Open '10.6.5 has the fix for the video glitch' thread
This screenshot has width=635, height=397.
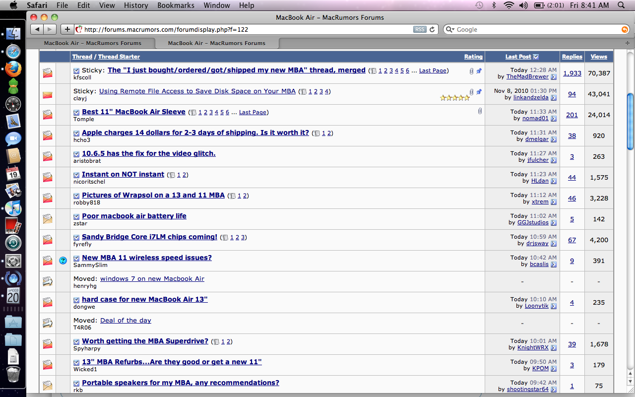coord(149,153)
